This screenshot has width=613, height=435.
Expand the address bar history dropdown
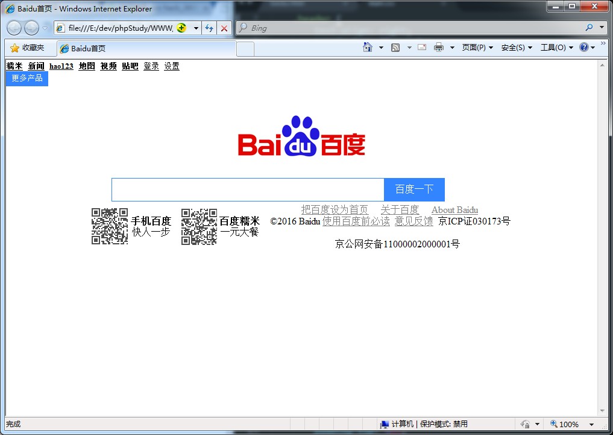tap(196, 28)
